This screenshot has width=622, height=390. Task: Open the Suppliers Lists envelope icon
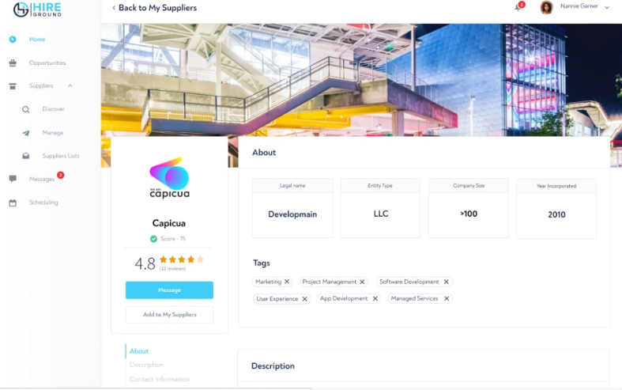pyautogui.click(x=26, y=156)
